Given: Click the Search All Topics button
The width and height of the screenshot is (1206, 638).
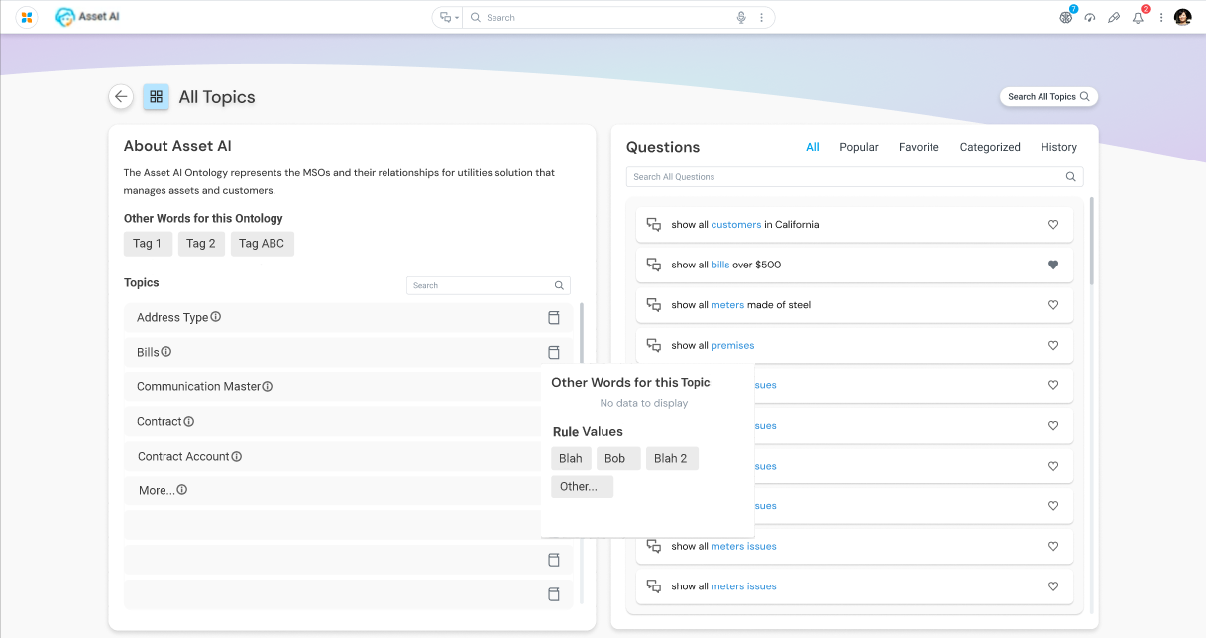Looking at the screenshot, I should pyautogui.click(x=1048, y=97).
